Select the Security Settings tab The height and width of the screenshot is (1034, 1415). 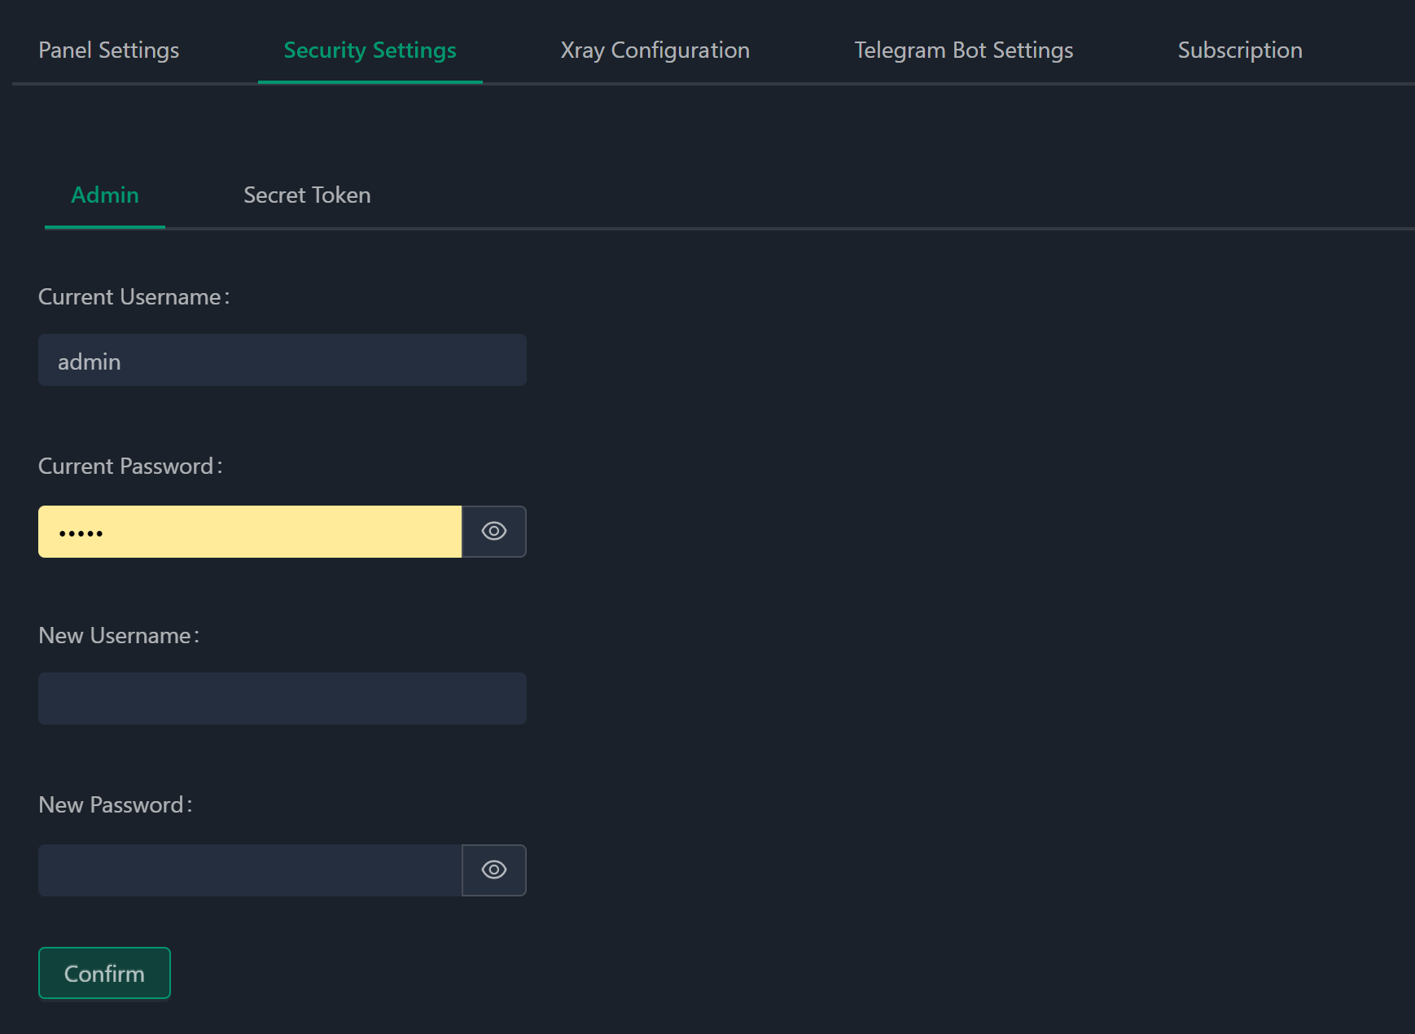click(x=370, y=50)
